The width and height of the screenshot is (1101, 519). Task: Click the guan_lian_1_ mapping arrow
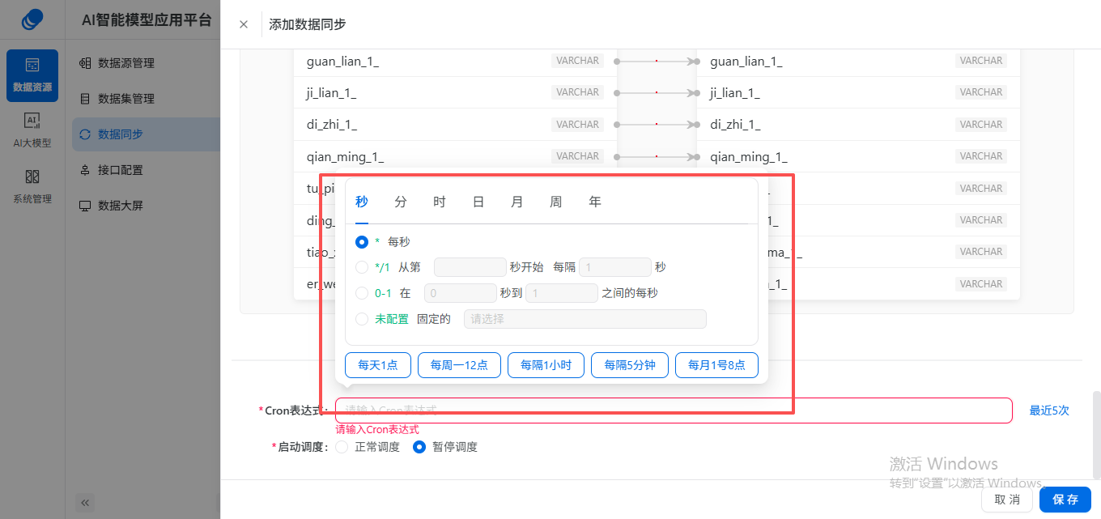tap(657, 61)
